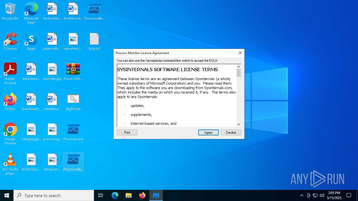
Task: Click the taskbar search box
Action: click(54, 195)
